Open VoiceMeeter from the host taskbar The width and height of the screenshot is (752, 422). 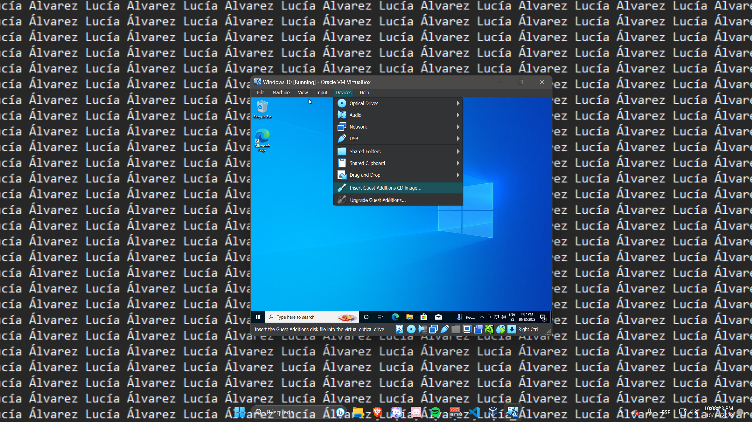coord(455,412)
